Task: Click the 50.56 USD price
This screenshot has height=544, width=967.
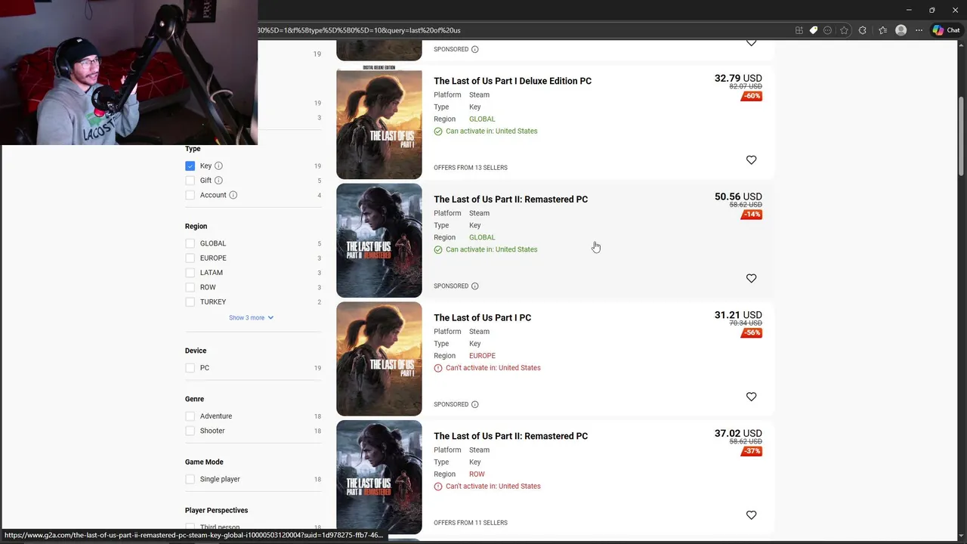Action: click(x=738, y=196)
